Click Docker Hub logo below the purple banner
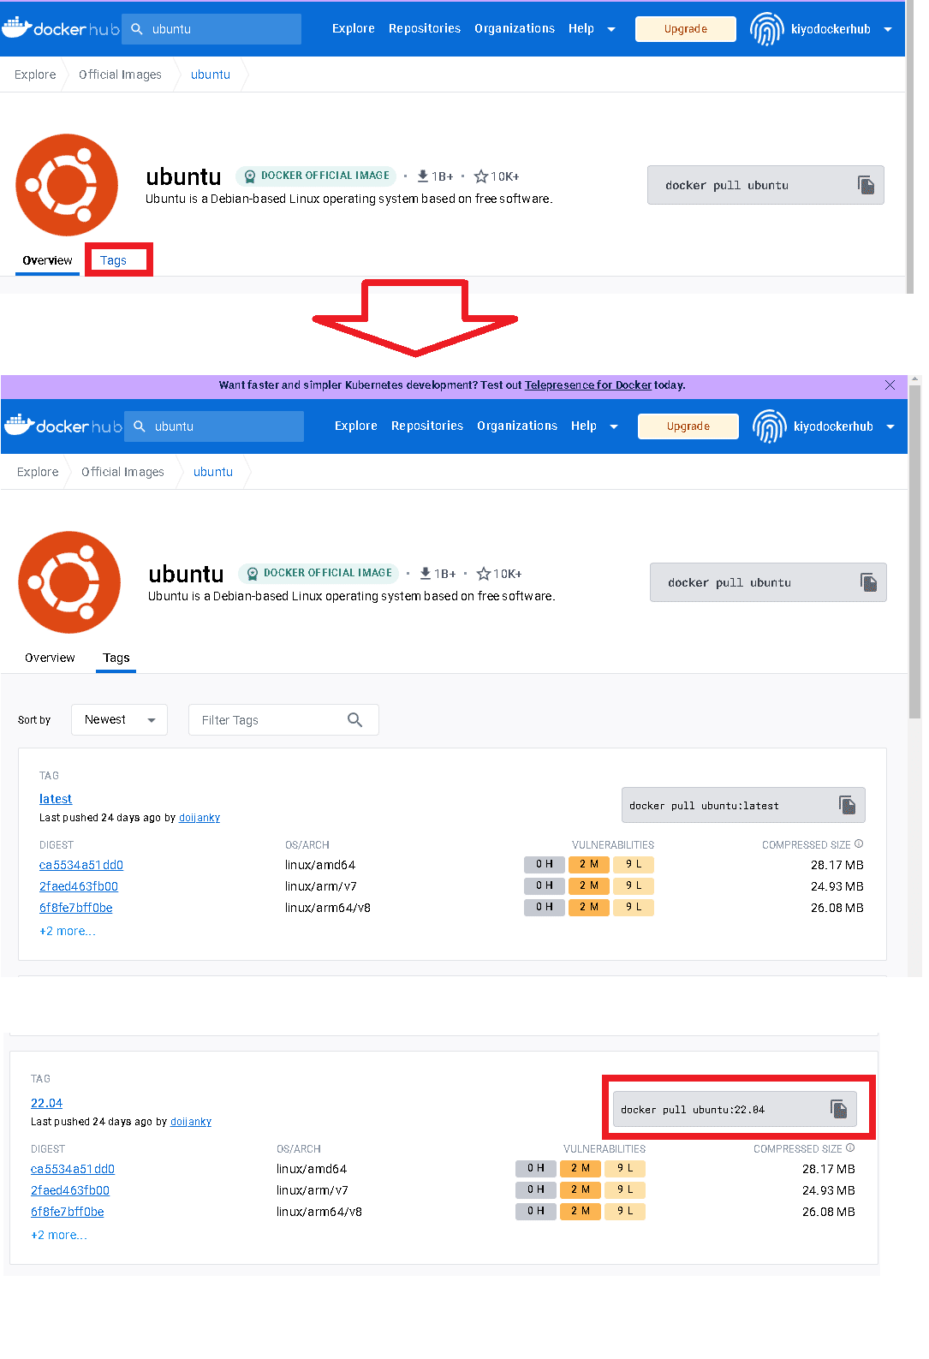 [63, 426]
